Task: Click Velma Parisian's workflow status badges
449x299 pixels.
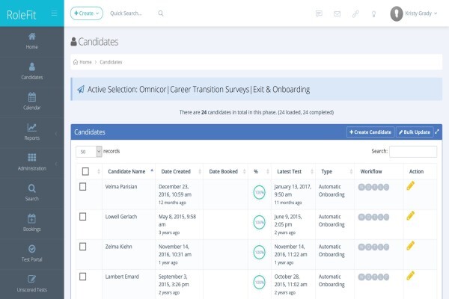Action: (x=373, y=187)
